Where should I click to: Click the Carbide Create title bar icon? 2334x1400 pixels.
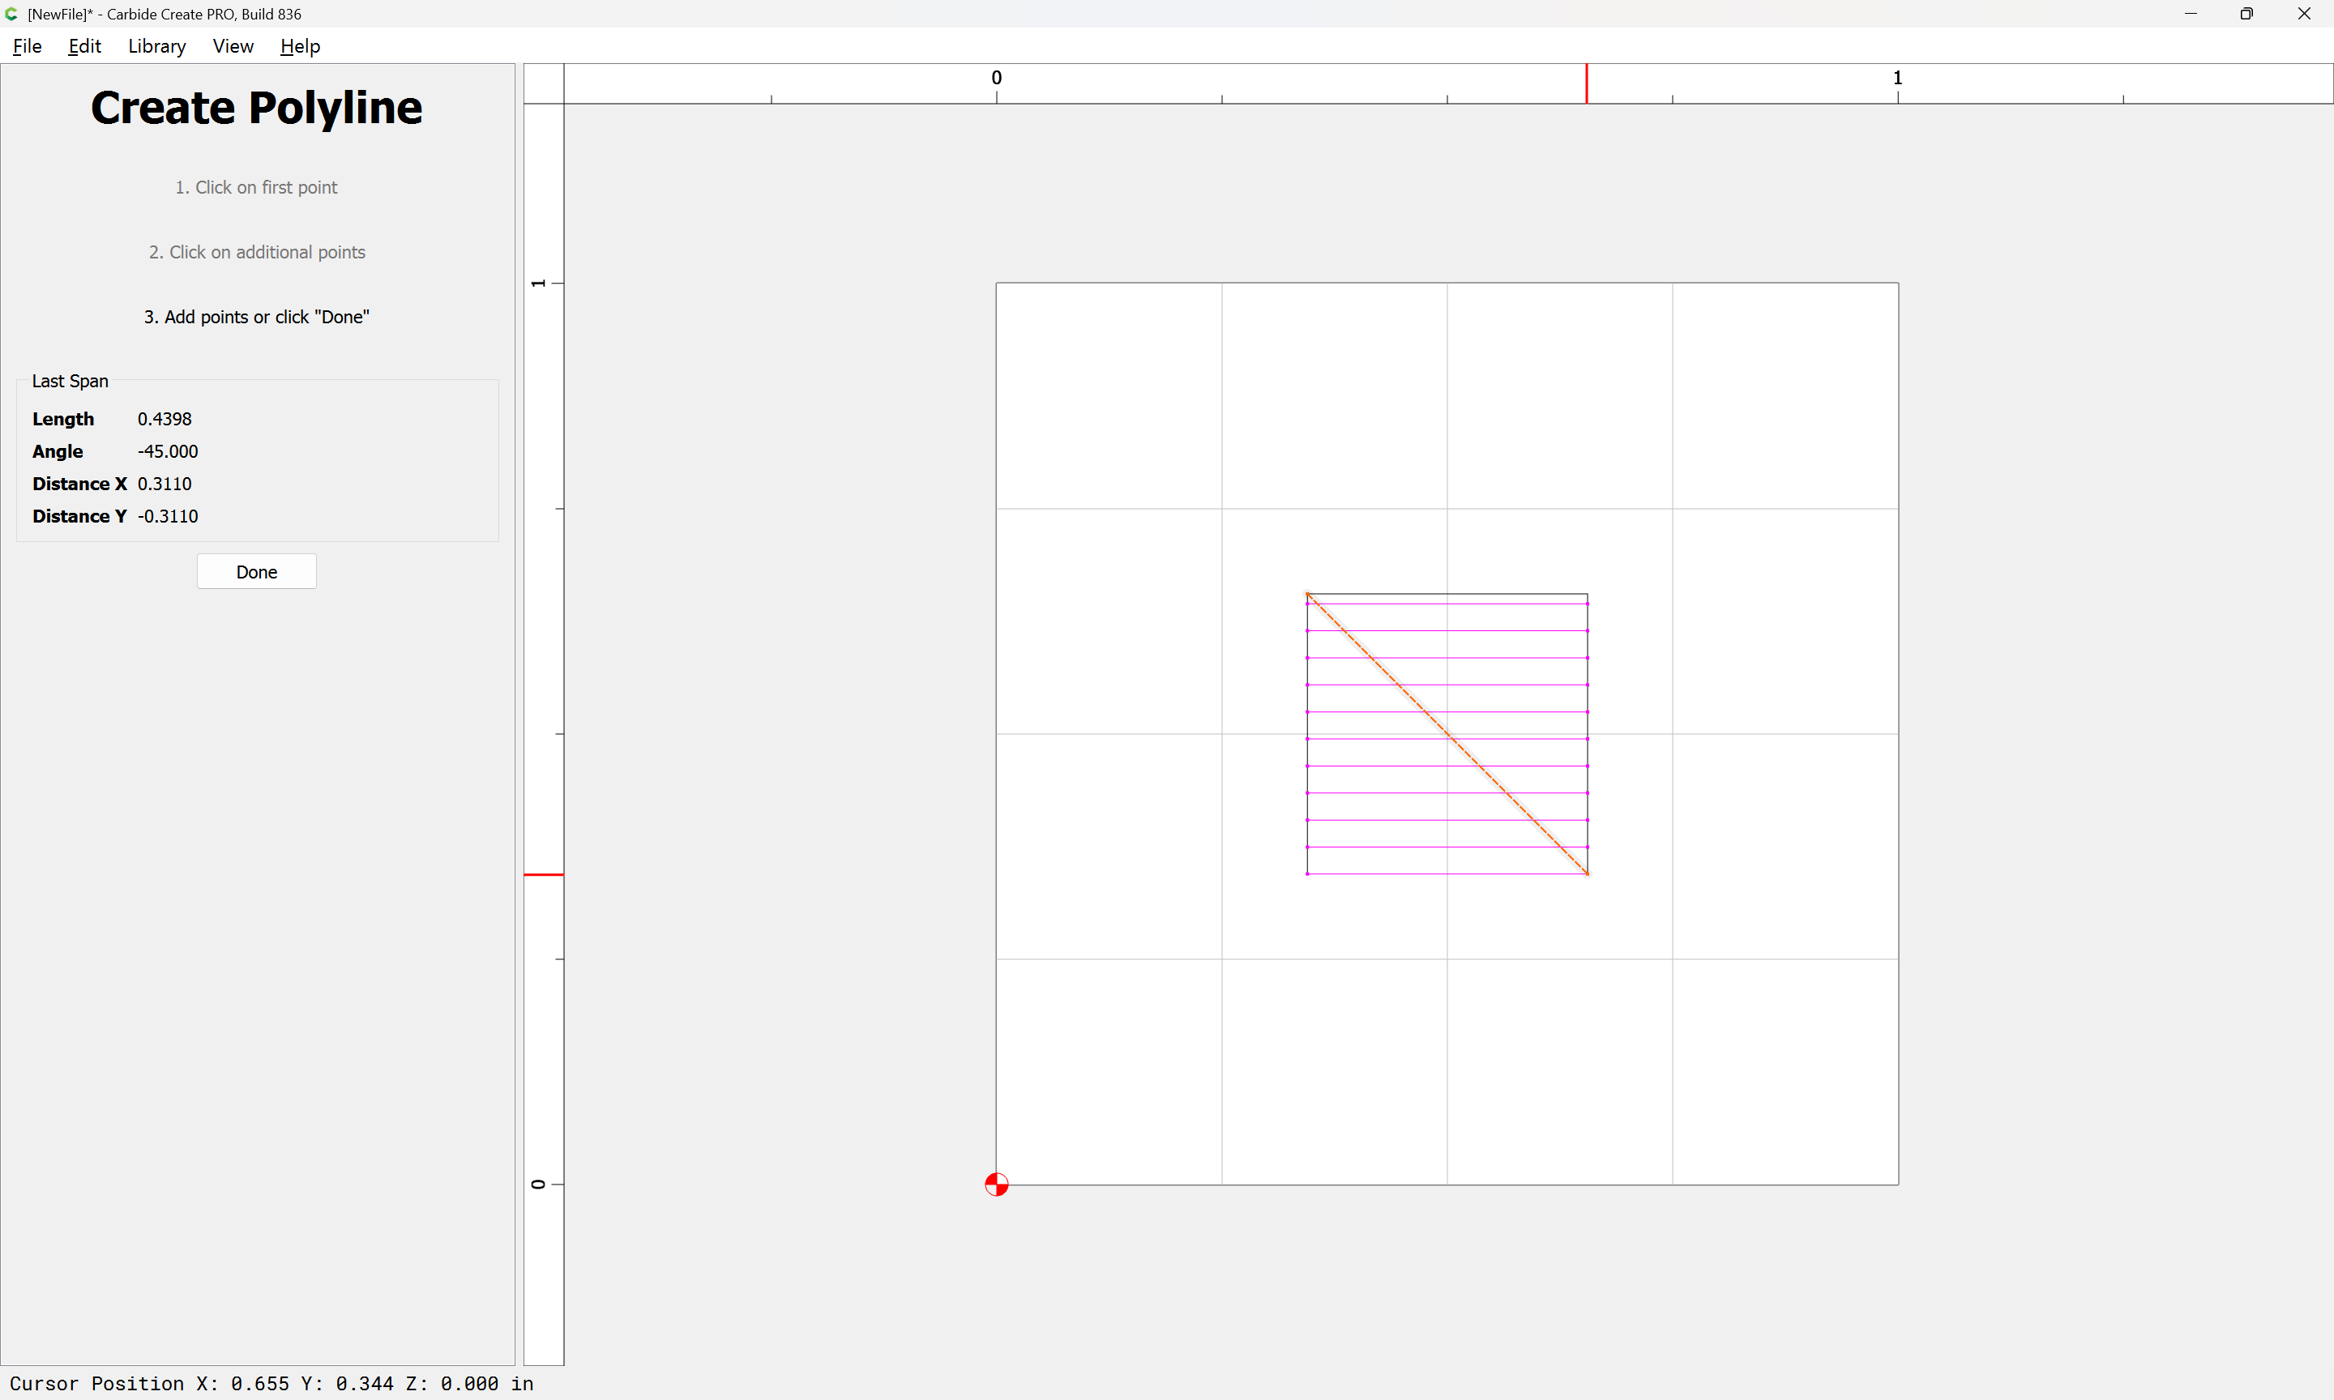point(11,14)
